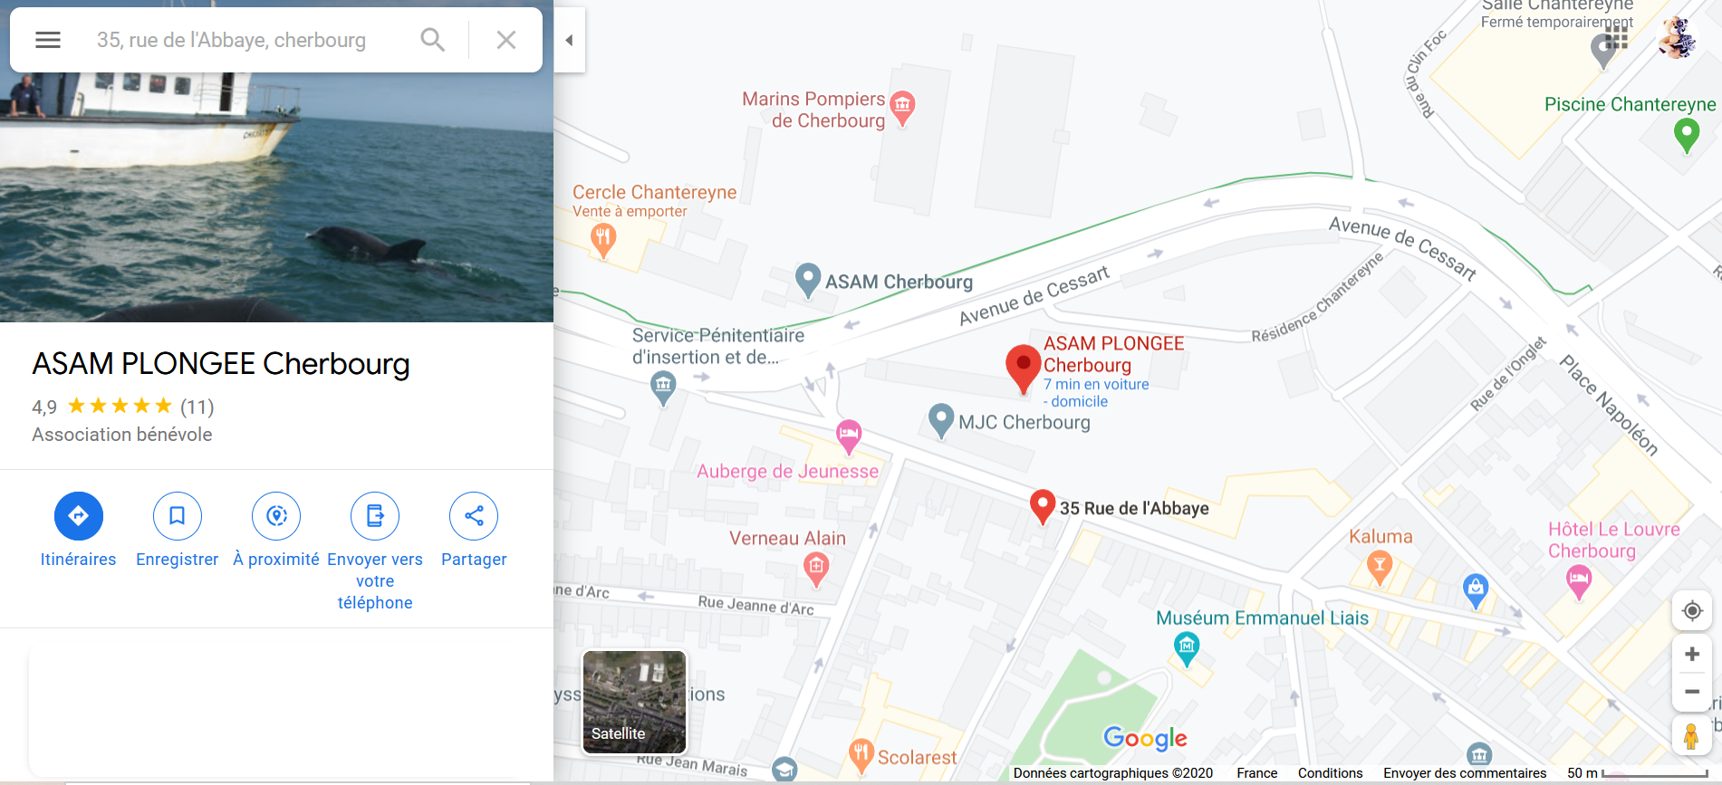The image size is (1722, 785).
Task: Click Service Pénitentiaire d'insertion marker
Action: click(663, 388)
